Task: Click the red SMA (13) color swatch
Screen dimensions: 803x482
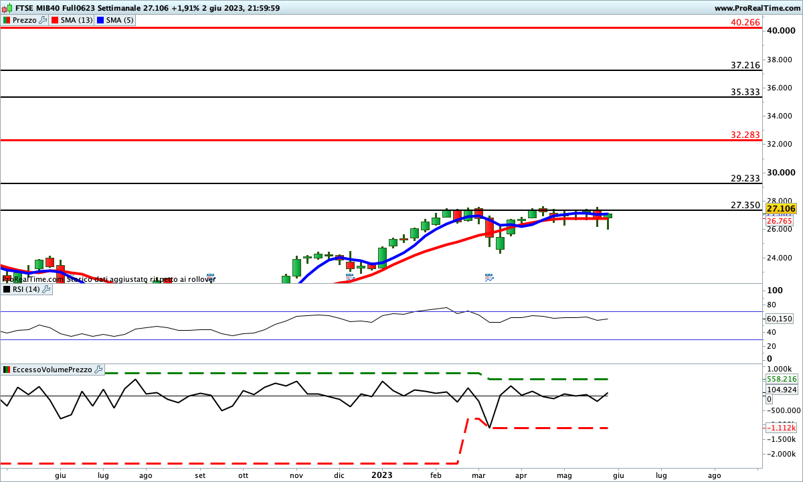Action: [x=55, y=20]
